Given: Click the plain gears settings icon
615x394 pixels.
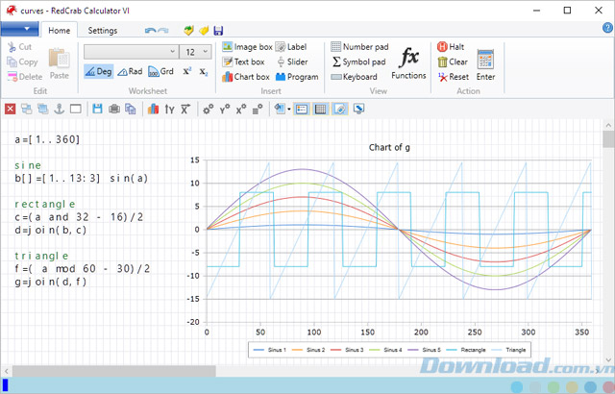Looking at the screenshot, I should tap(208, 109).
